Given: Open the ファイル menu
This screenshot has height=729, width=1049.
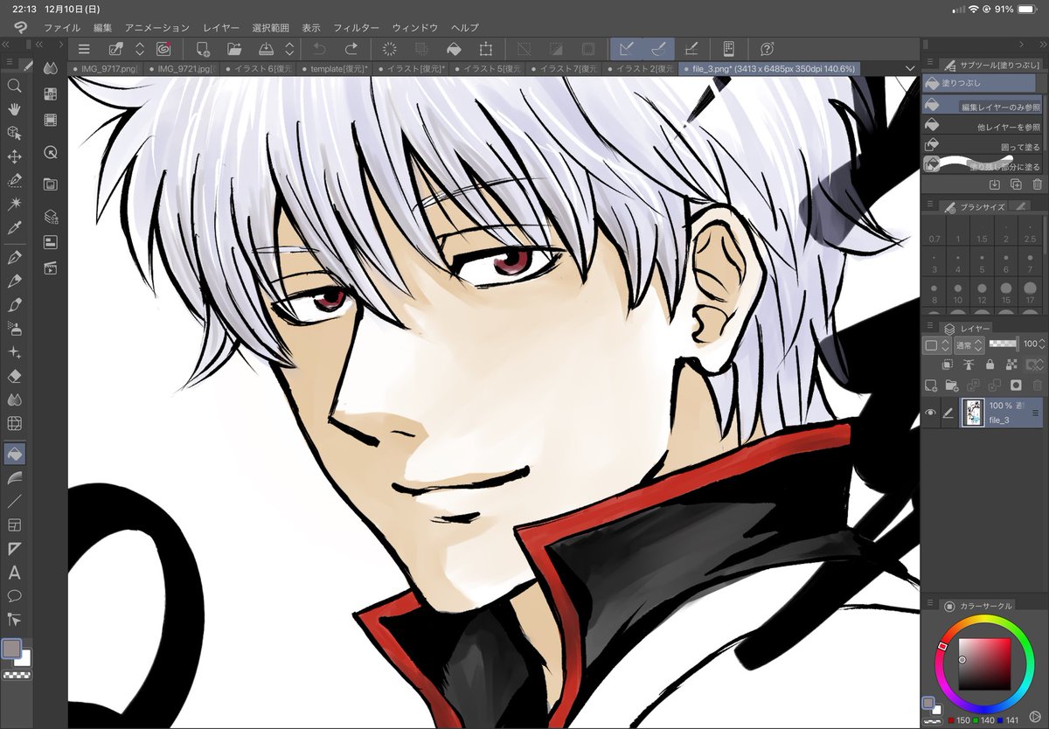Looking at the screenshot, I should point(61,28).
